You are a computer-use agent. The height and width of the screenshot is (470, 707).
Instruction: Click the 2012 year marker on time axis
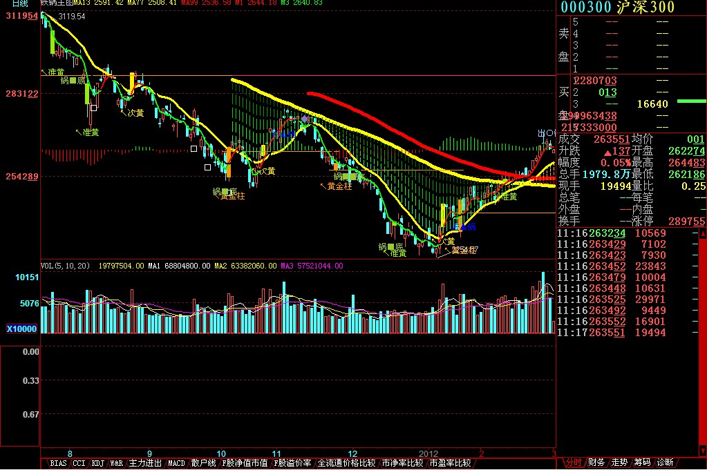coord(429,453)
